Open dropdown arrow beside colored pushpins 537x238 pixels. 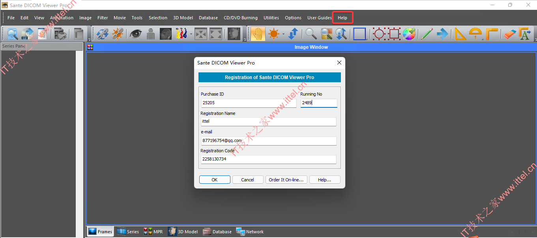coord(191,34)
